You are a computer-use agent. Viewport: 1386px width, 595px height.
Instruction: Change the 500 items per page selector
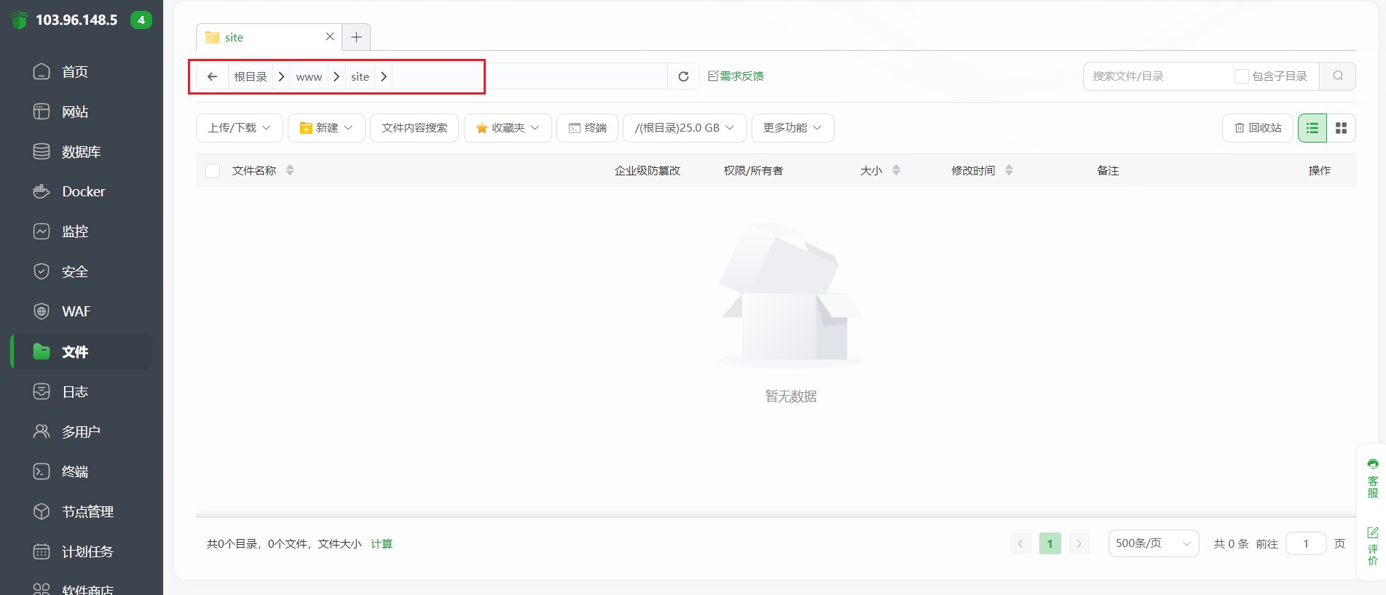[1153, 543]
